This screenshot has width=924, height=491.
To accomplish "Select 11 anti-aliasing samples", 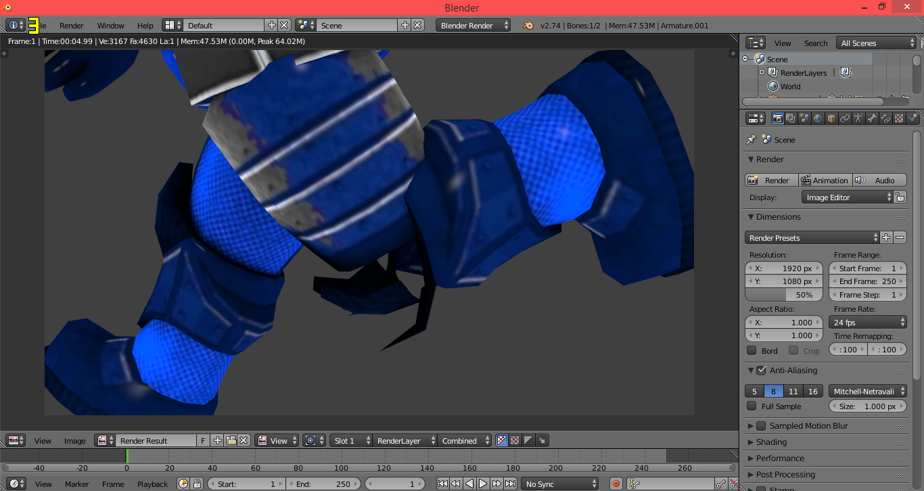I will [x=793, y=391].
